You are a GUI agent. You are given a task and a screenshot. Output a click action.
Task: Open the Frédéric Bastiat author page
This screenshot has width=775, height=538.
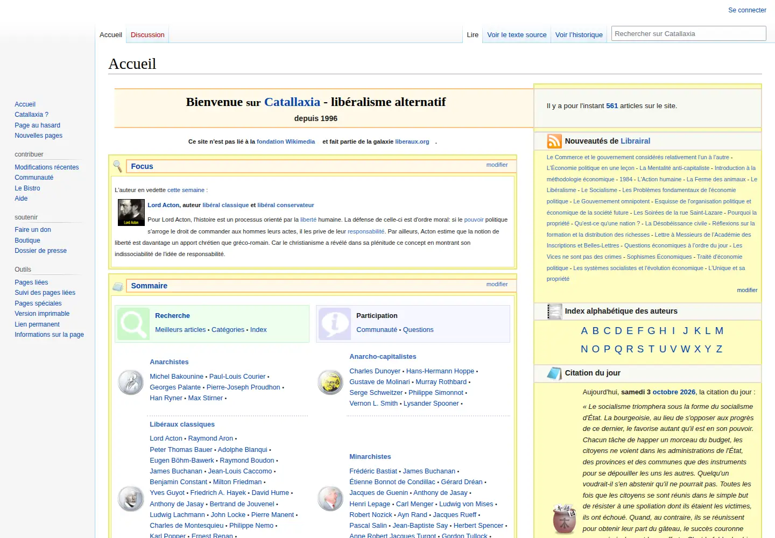tap(373, 471)
